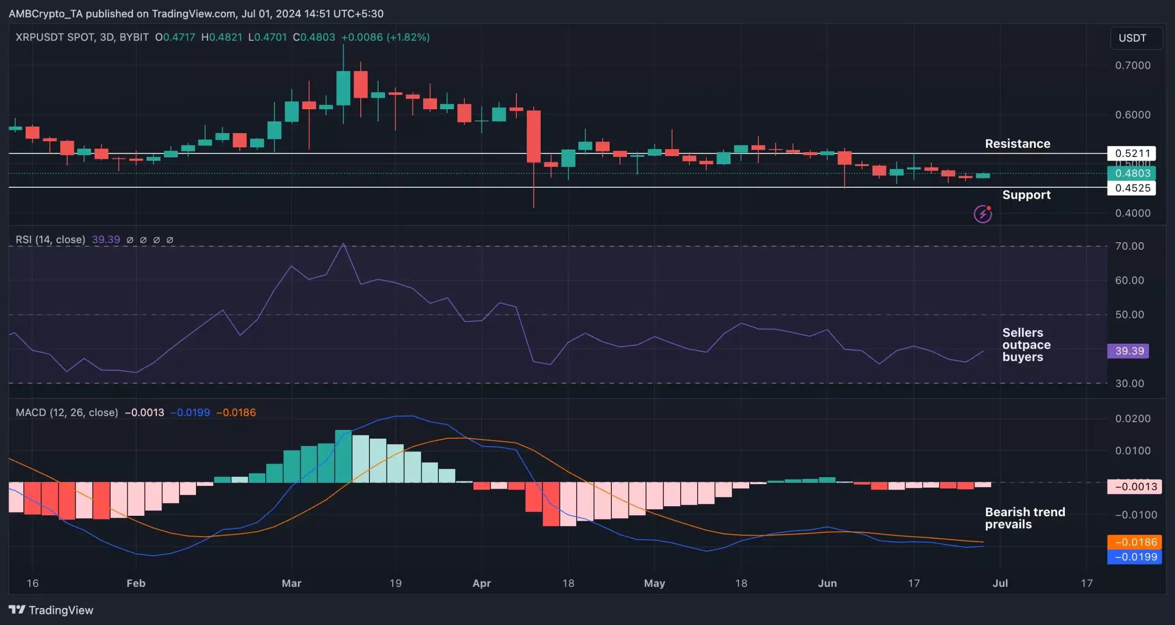The height and width of the screenshot is (625, 1175).
Task: Click the 30.00 RSI scale value
Action: tap(1130, 384)
